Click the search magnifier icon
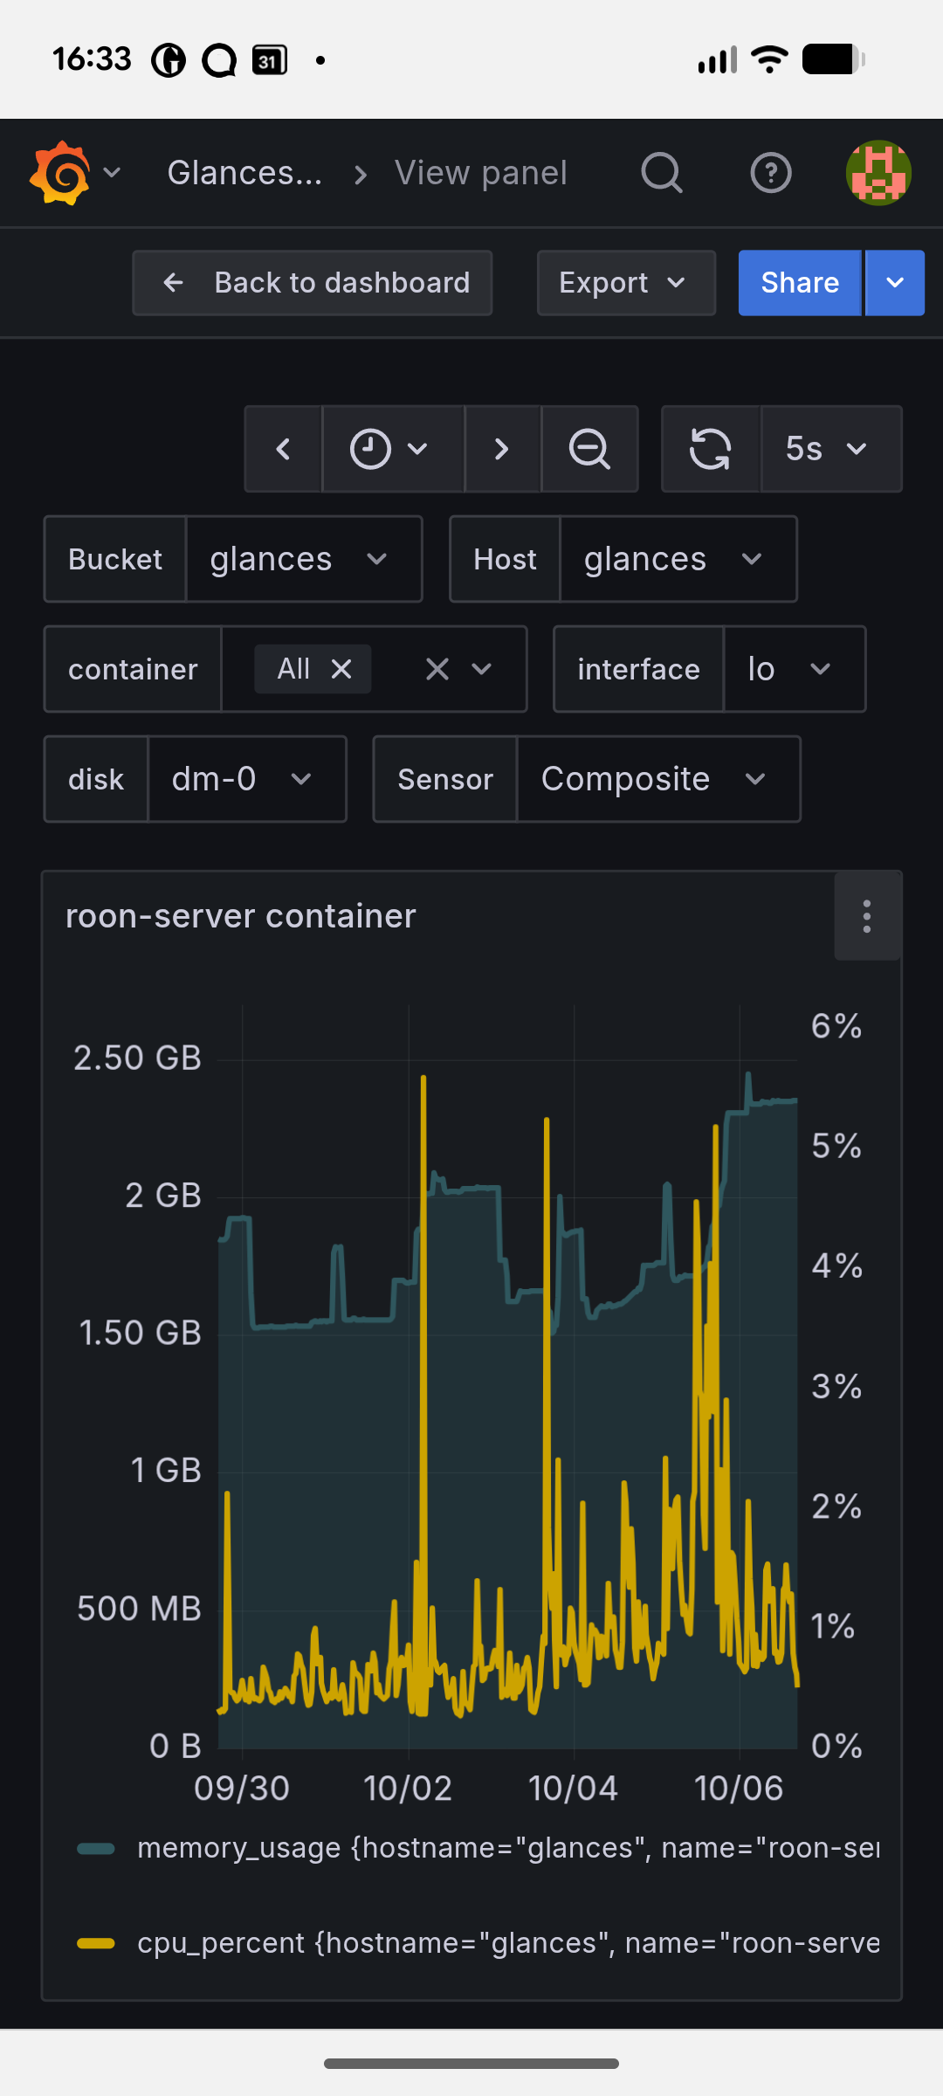Viewport: 943px width, 2096px height. click(661, 173)
